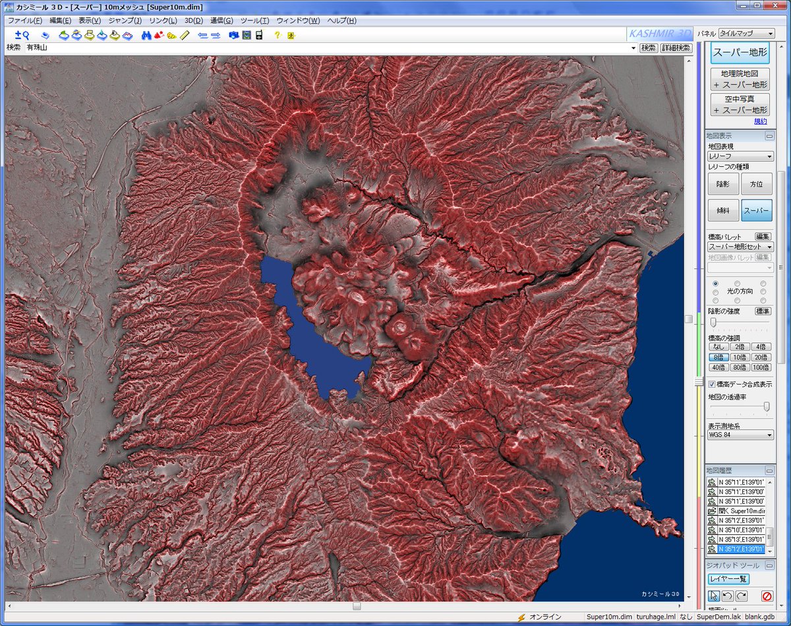Open the 表示(V) menu
The width and height of the screenshot is (791, 626).
coord(90,20)
